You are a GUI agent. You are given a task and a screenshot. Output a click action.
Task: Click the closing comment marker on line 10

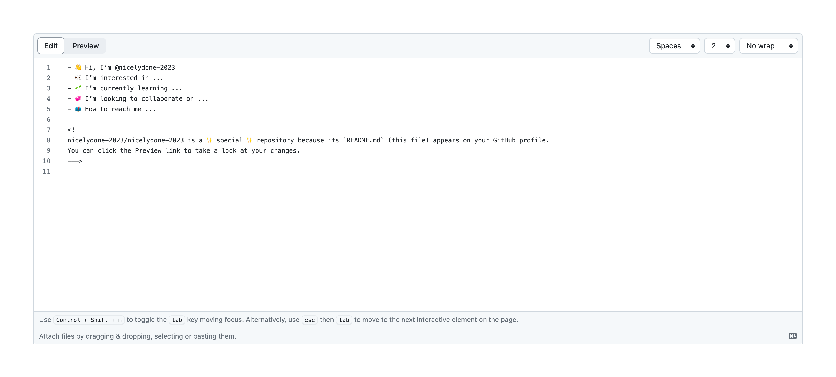[x=75, y=161]
